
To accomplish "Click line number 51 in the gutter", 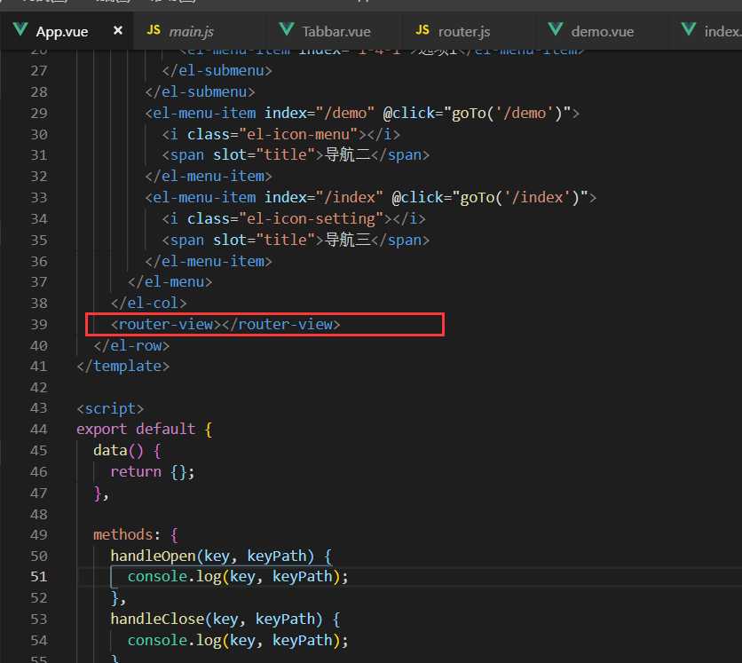I will (x=39, y=577).
